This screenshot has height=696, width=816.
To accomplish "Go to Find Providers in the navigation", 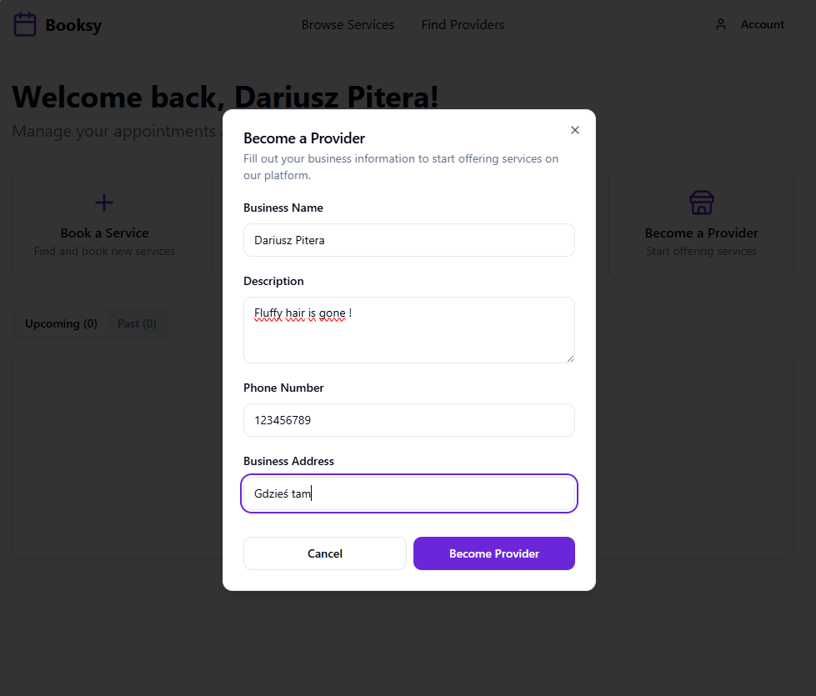I will pyautogui.click(x=463, y=25).
